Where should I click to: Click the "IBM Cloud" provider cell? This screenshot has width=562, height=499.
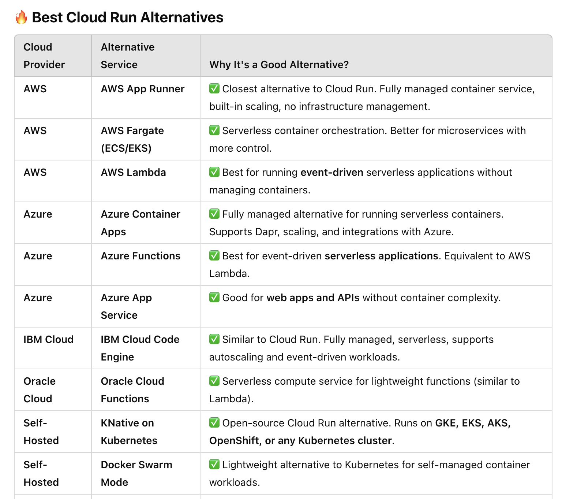(x=48, y=339)
